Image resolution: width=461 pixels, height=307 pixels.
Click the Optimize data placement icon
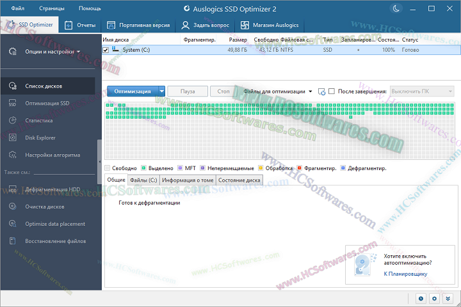click(x=12, y=224)
